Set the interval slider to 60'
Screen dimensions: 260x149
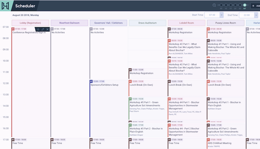pyautogui.click(x=245, y=5)
